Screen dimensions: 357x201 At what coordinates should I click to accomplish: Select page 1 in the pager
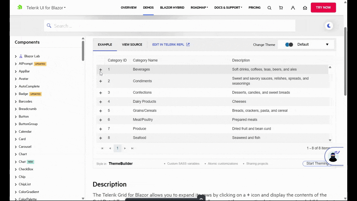pos(117,148)
